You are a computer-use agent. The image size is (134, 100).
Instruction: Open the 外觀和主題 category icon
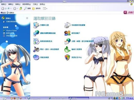(36, 25)
